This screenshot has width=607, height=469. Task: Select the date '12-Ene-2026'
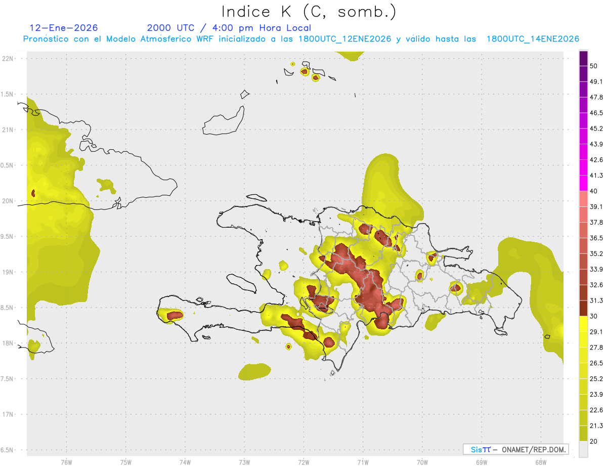pyautogui.click(x=64, y=28)
